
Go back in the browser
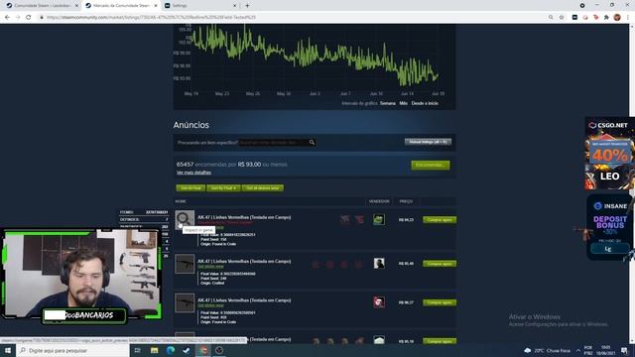tap(7, 18)
